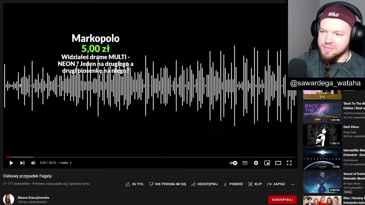Switch to miniplayer mode
The height and width of the screenshot is (205, 365).
267,163
